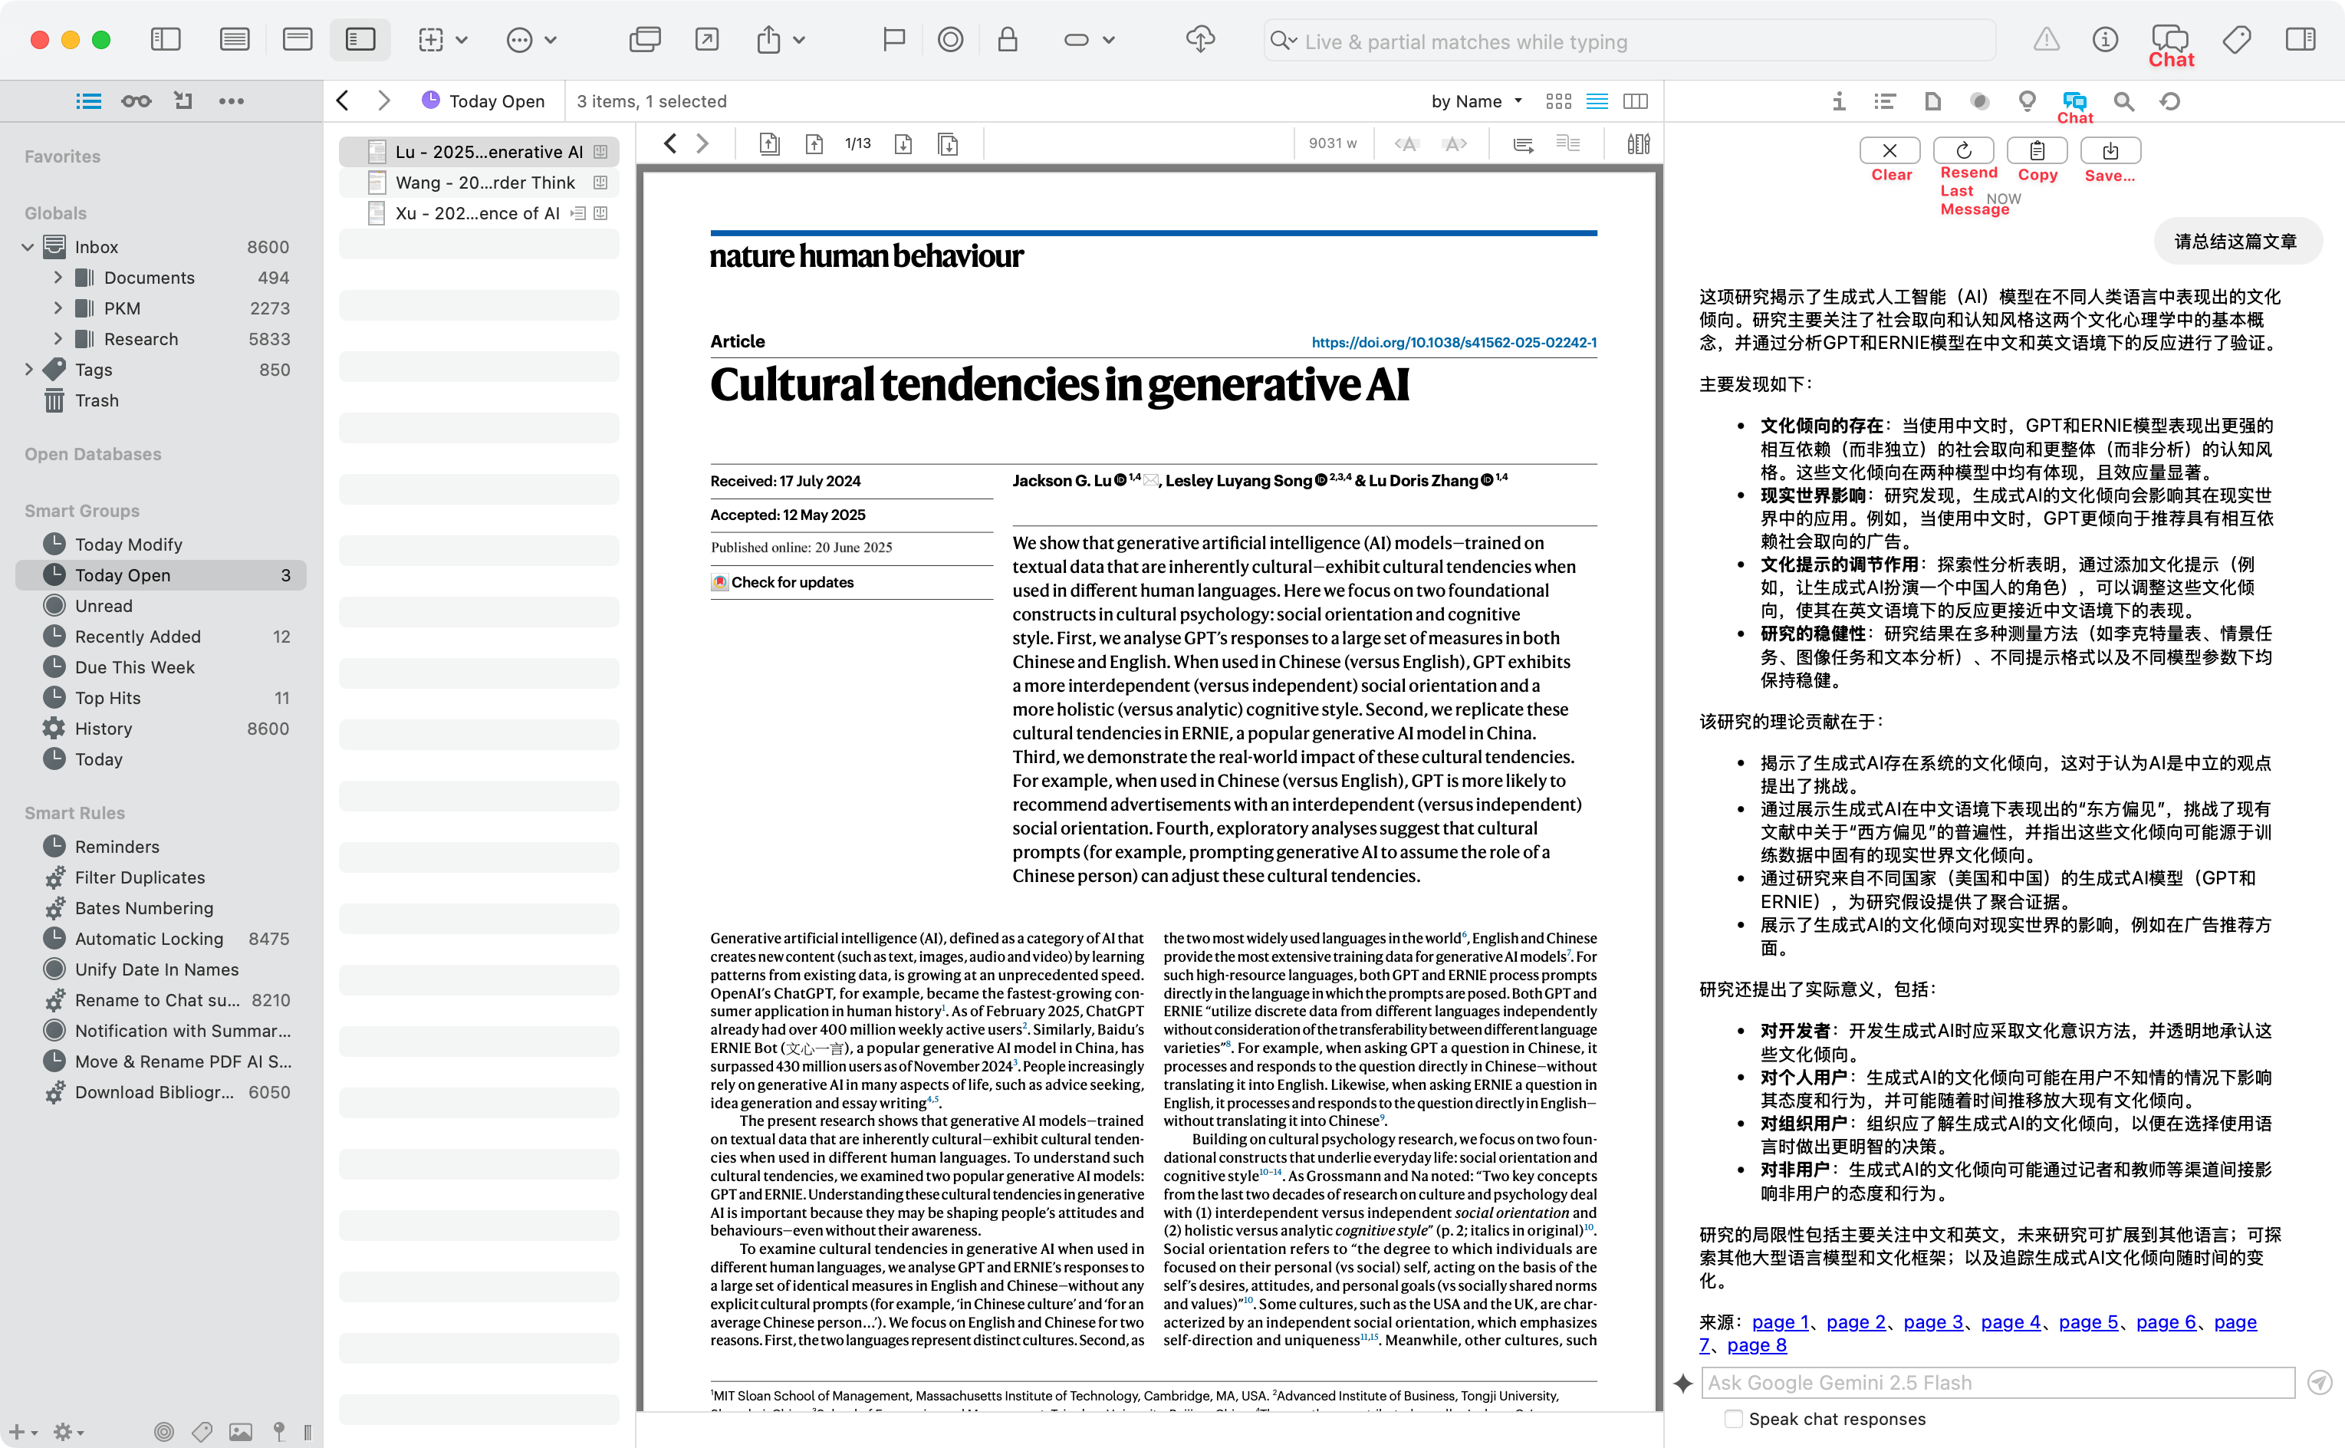Click the cloud sync icon
The height and width of the screenshot is (1448, 2345).
click(x=1200, y=39)
